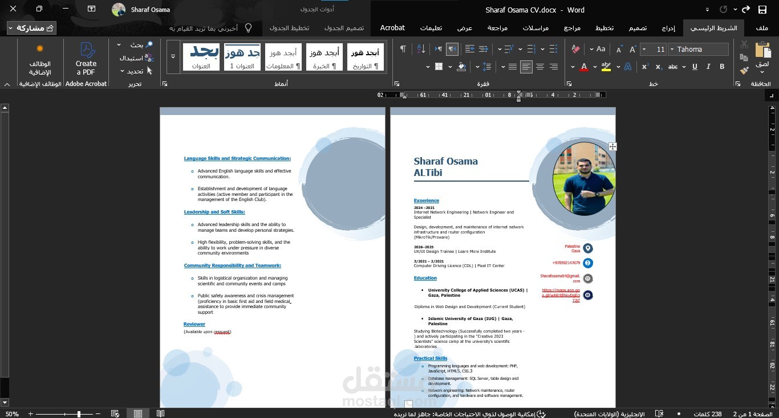Apply the Text Effects glowing A icon
Screen dimensions: 779x418
(x=627, y=67)
